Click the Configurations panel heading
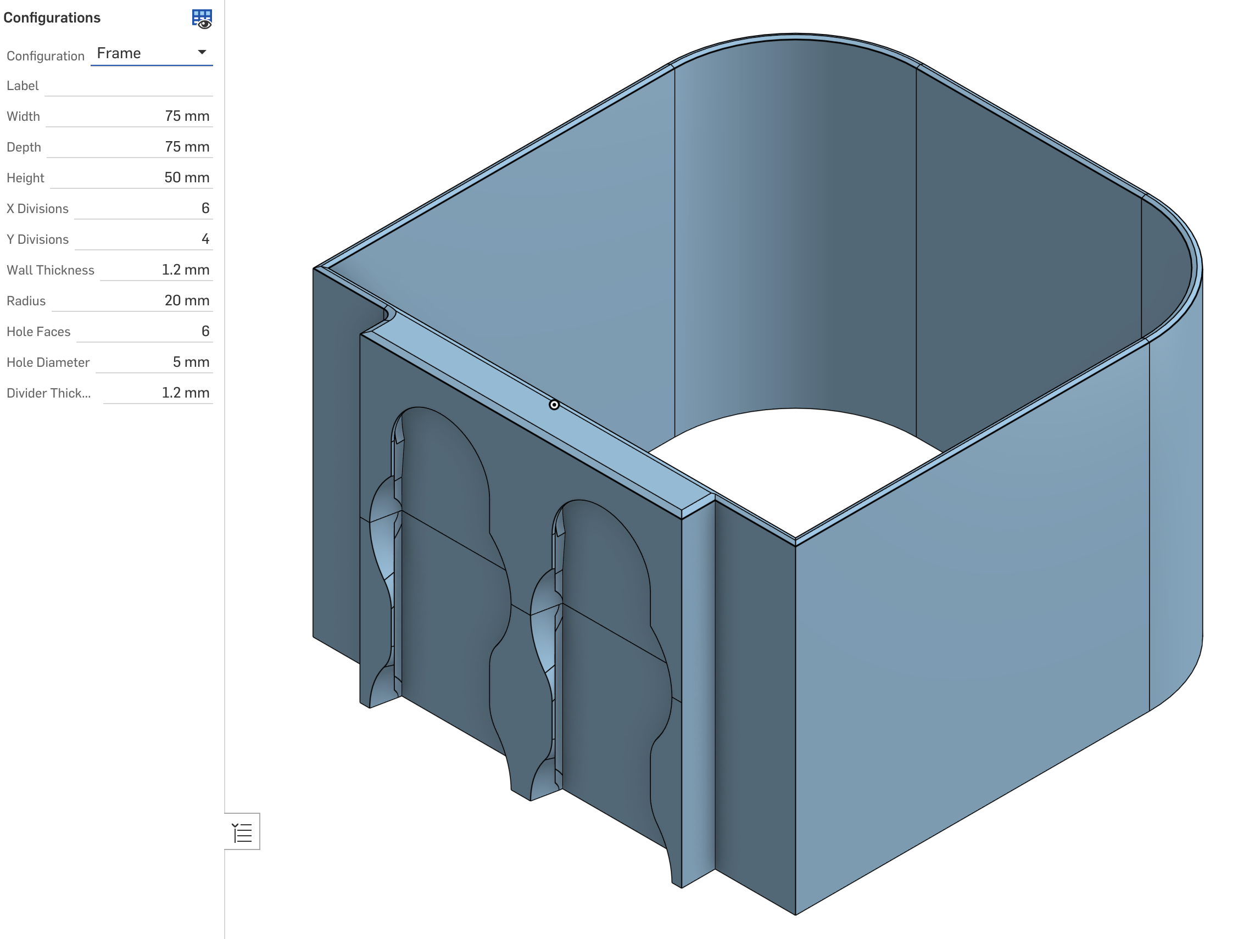Screen dimensions: 1238x939 pyautogui.click(x=52, y=18)
